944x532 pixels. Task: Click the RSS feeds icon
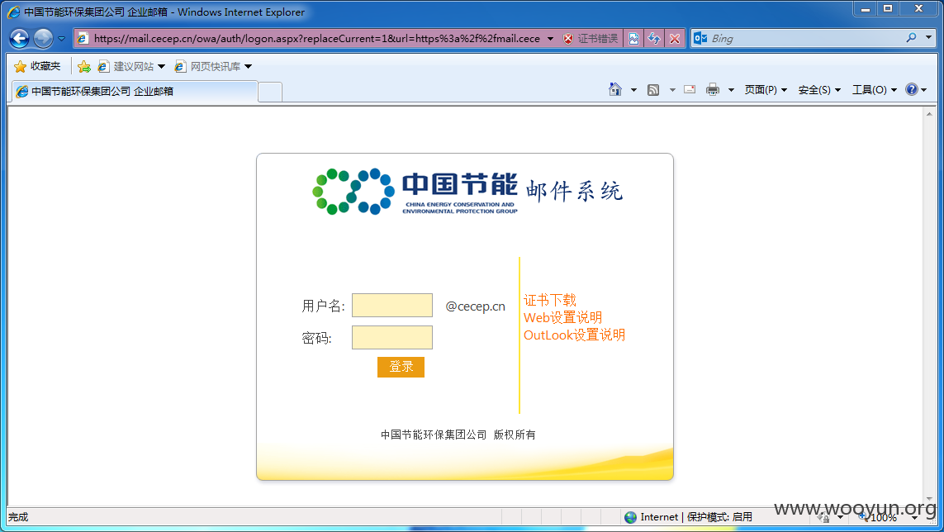click(653, 90)
